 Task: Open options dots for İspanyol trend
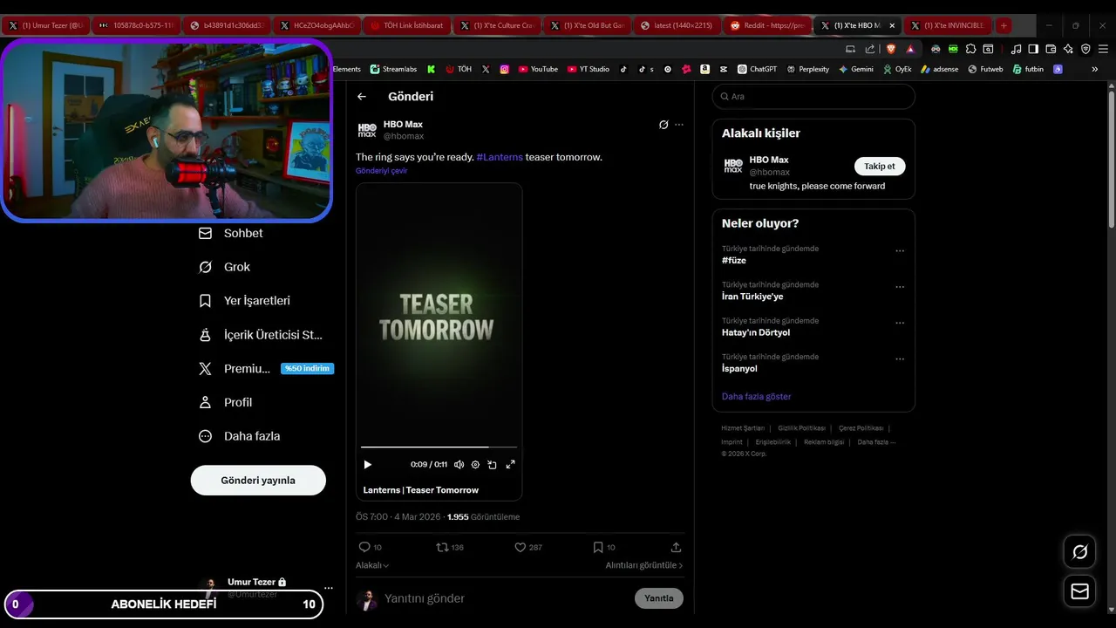point(900,358)
